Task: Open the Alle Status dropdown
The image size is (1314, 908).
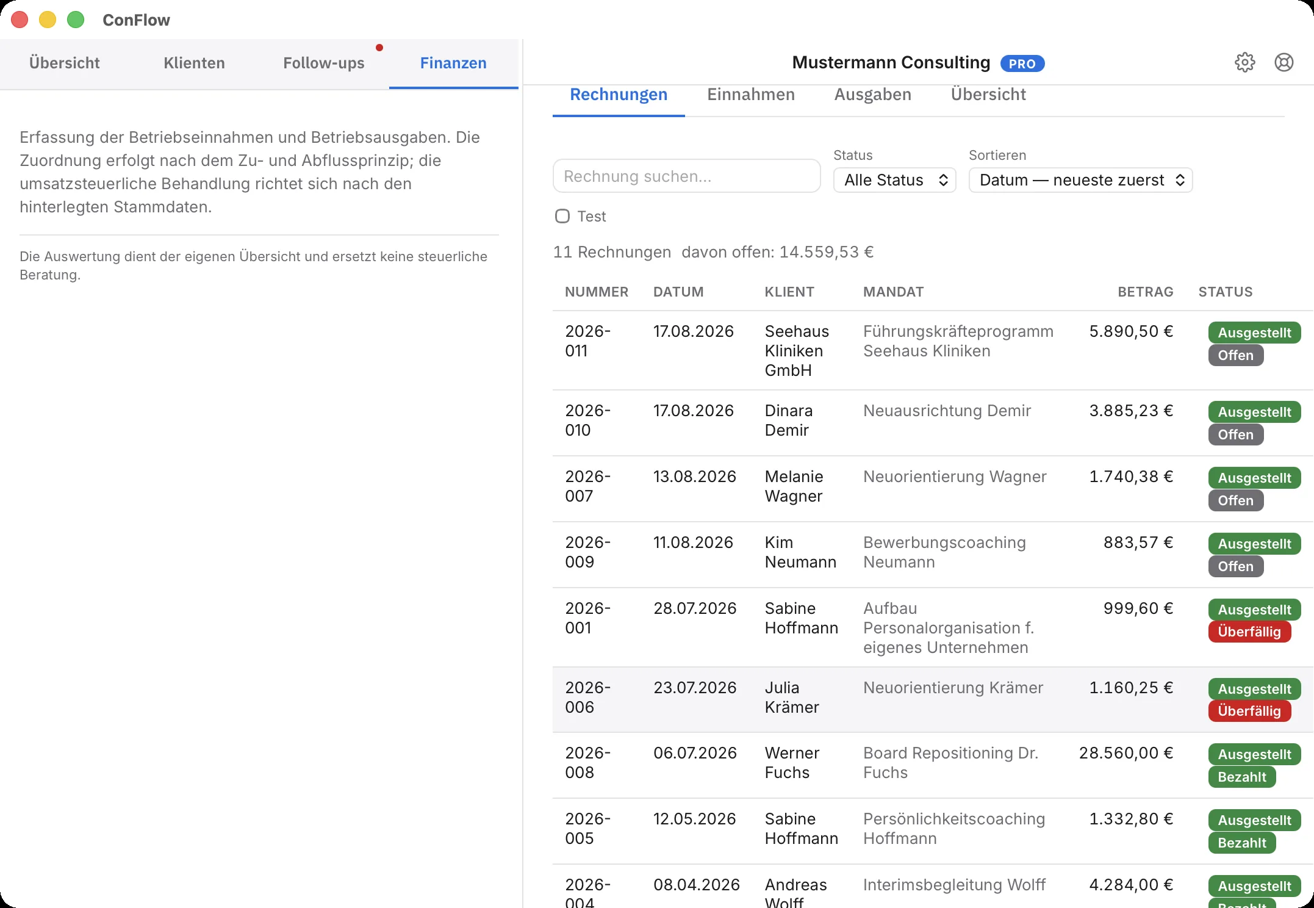Action: [894, 180]
